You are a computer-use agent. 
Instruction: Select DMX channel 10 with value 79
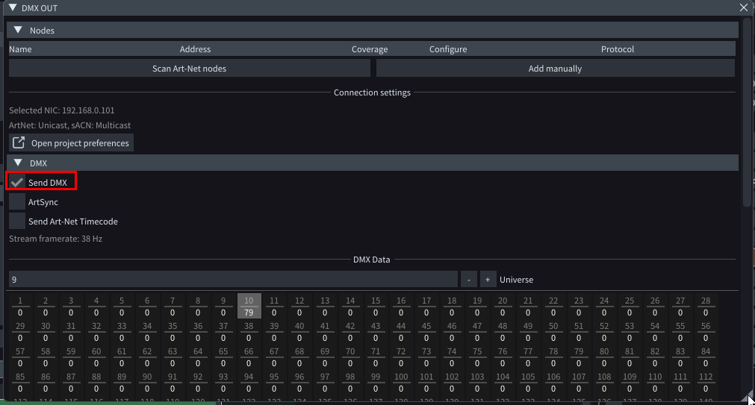[249, 307]
